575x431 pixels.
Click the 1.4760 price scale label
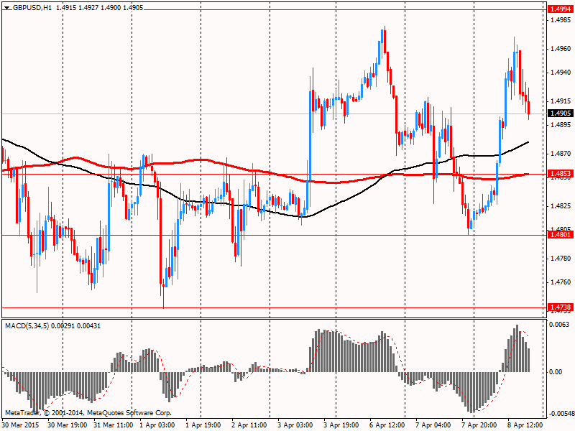(x=561, y=282)
